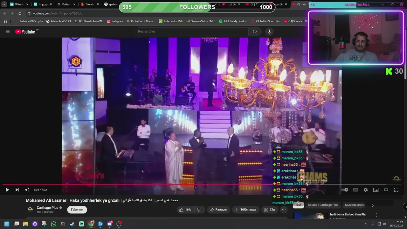Click the Télécharger download button
The width and height of the screenshot is (407, 229).
[x=245, y=210]
